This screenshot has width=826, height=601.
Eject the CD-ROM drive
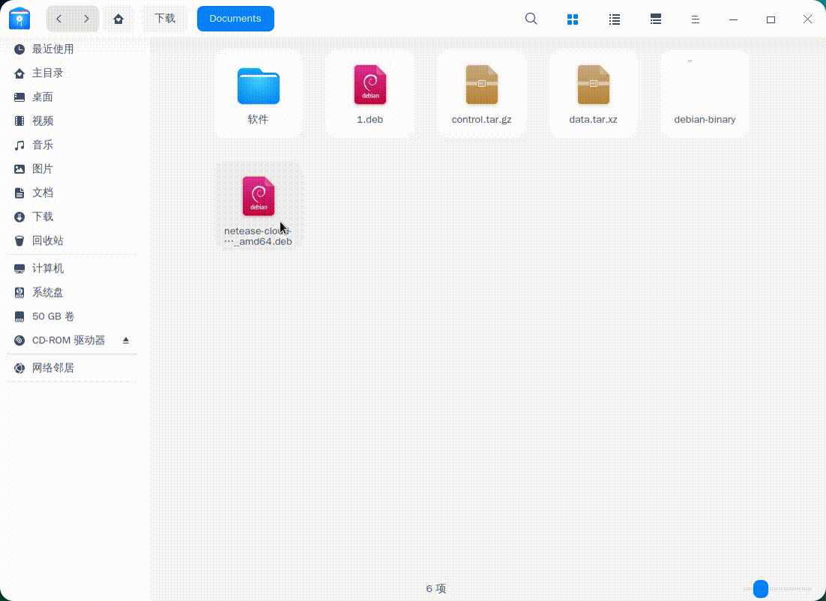(x=126, y=340)
